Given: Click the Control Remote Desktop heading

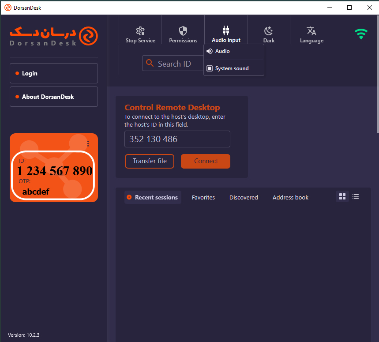Looking at the screenshot, I should point(172,107).
